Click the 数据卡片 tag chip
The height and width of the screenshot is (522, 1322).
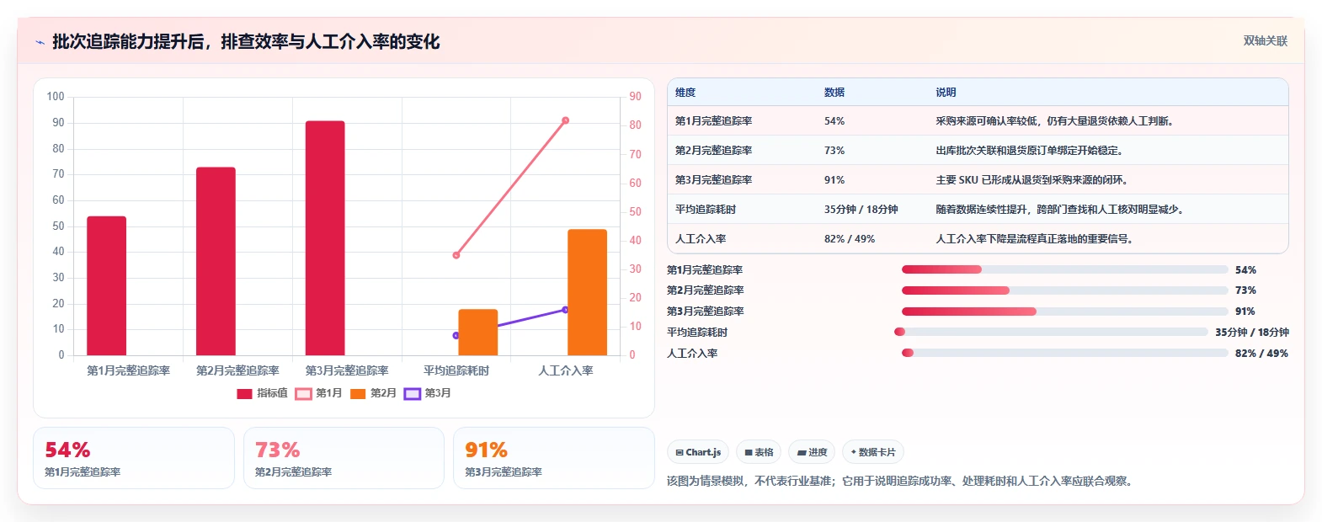tap(873, 452)
